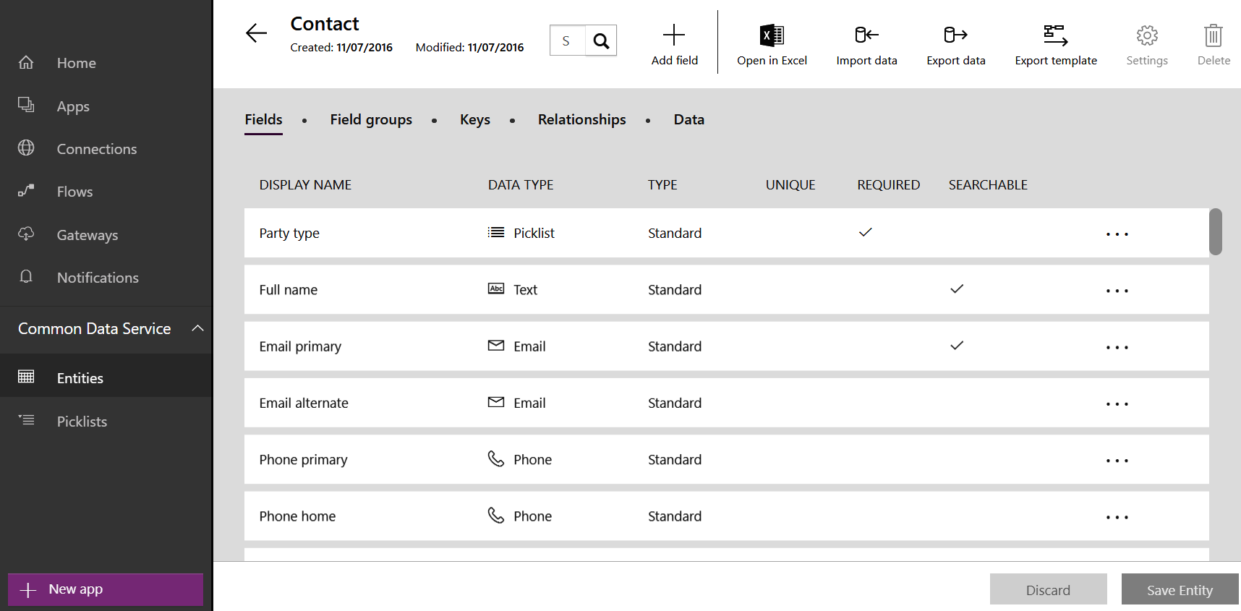Click the Gateways cloud icon
The width and height of the screenshot is (1241, 611).
(26, 234)
